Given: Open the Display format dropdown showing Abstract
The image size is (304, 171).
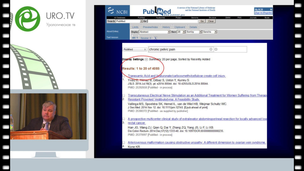Looking at the screenshot, I should point(155,32).
